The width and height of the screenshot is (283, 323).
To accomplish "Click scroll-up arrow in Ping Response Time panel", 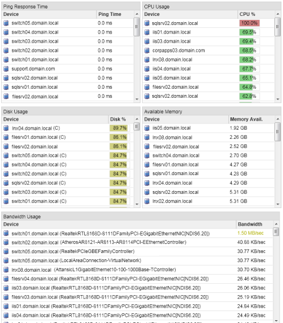I will click(x=137, y=14).
